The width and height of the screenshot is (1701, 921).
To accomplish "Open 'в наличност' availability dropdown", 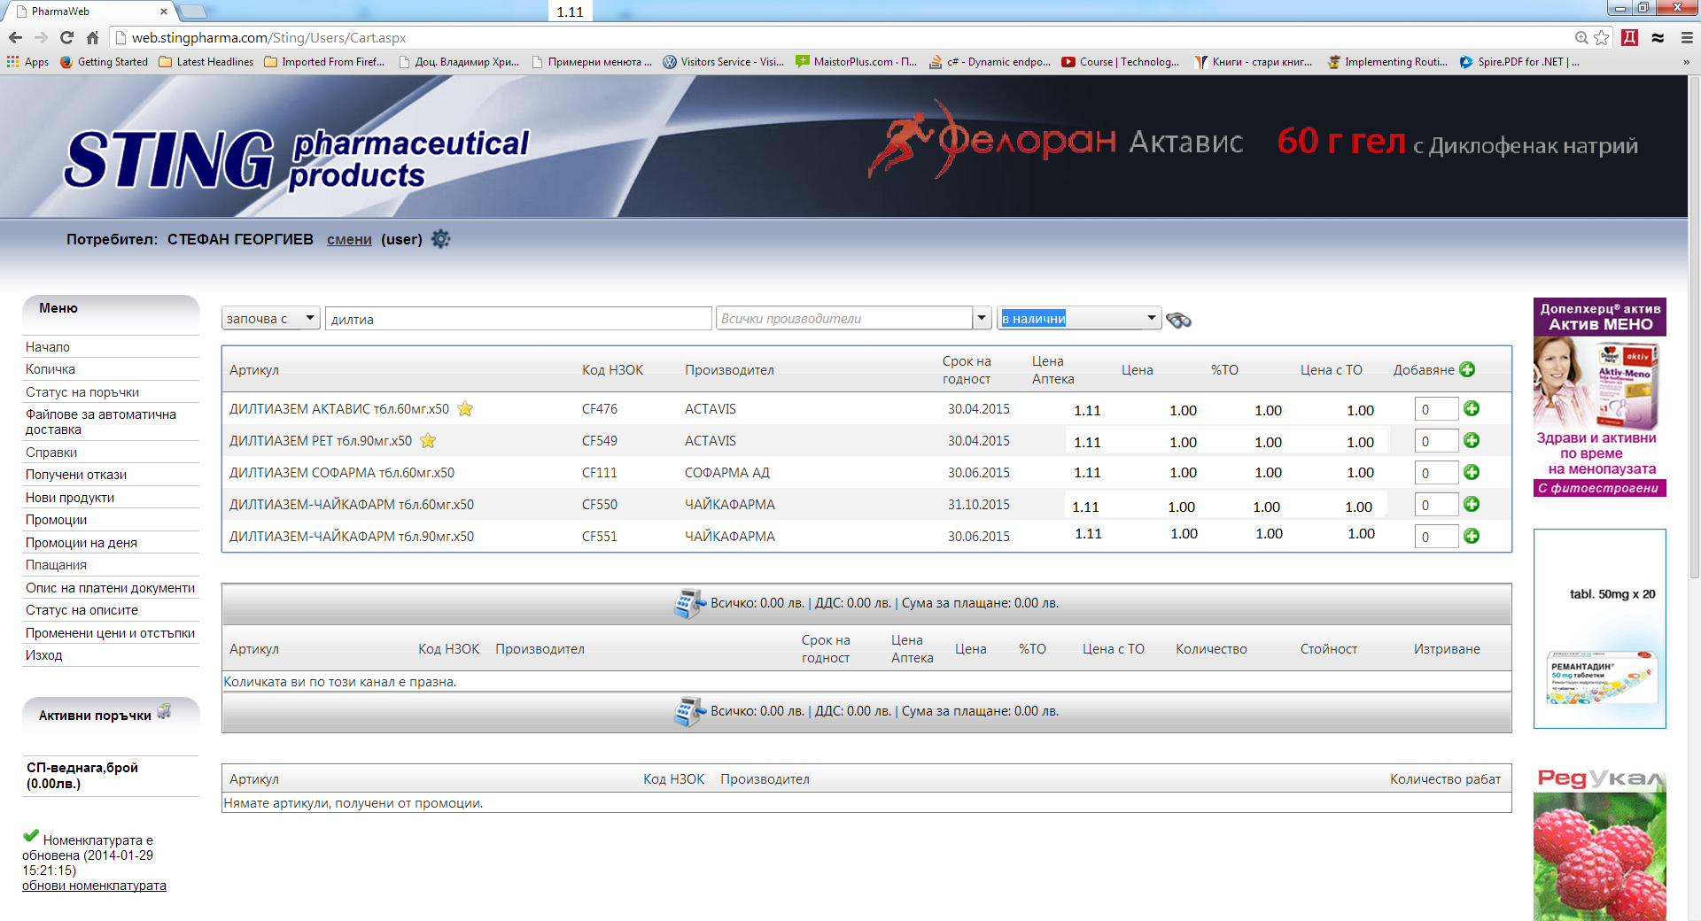I will 1079,319.
